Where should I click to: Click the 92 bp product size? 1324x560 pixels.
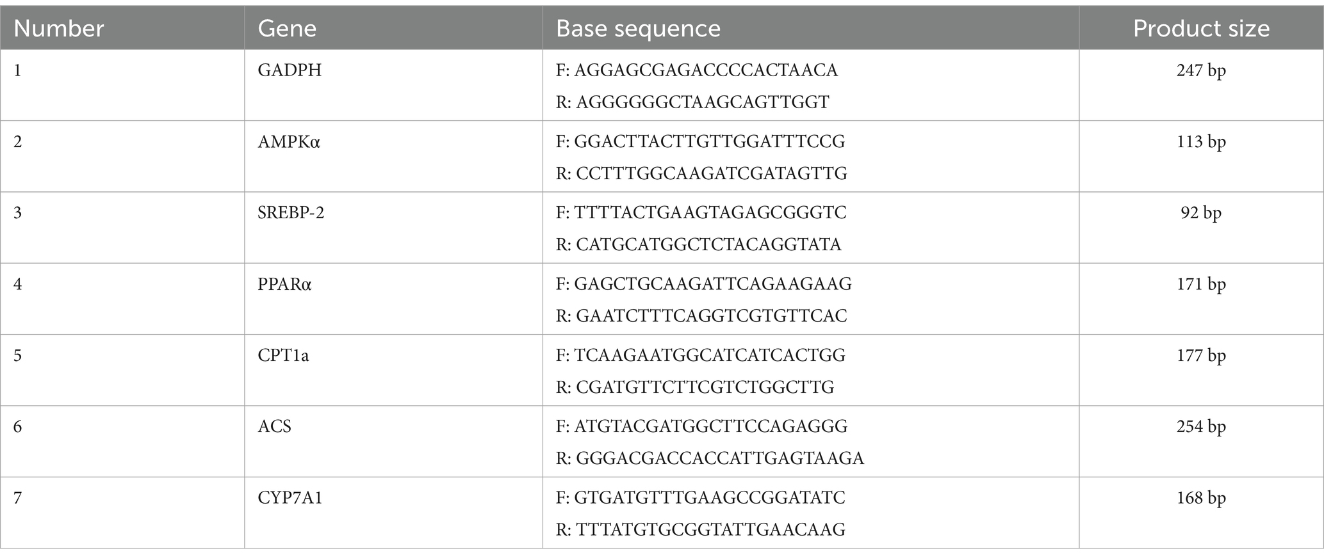coord(1201,212)
